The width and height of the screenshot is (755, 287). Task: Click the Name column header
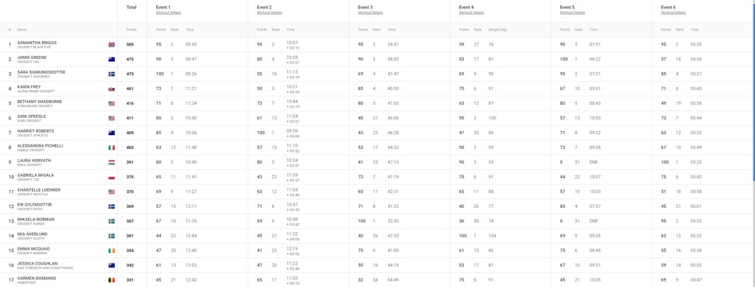point(23,29)
